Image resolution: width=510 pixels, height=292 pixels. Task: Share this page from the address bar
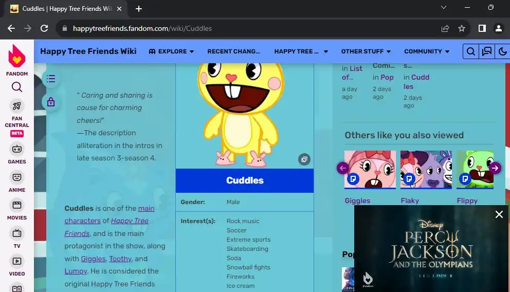pos(445,29)
